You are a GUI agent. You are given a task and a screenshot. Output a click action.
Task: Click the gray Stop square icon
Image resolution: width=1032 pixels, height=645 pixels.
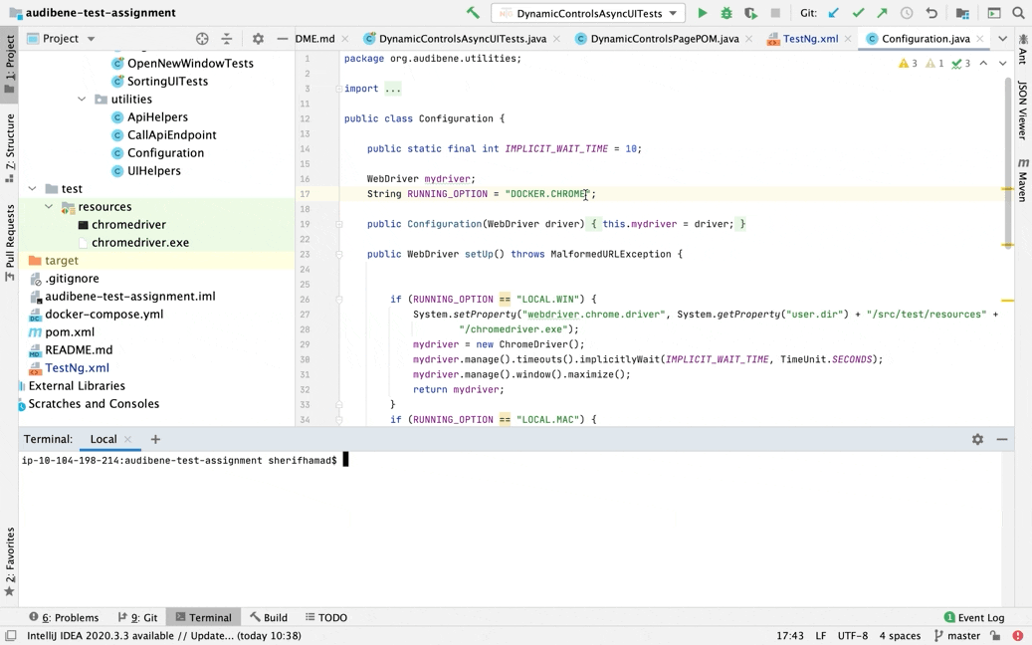pos(775,13)
